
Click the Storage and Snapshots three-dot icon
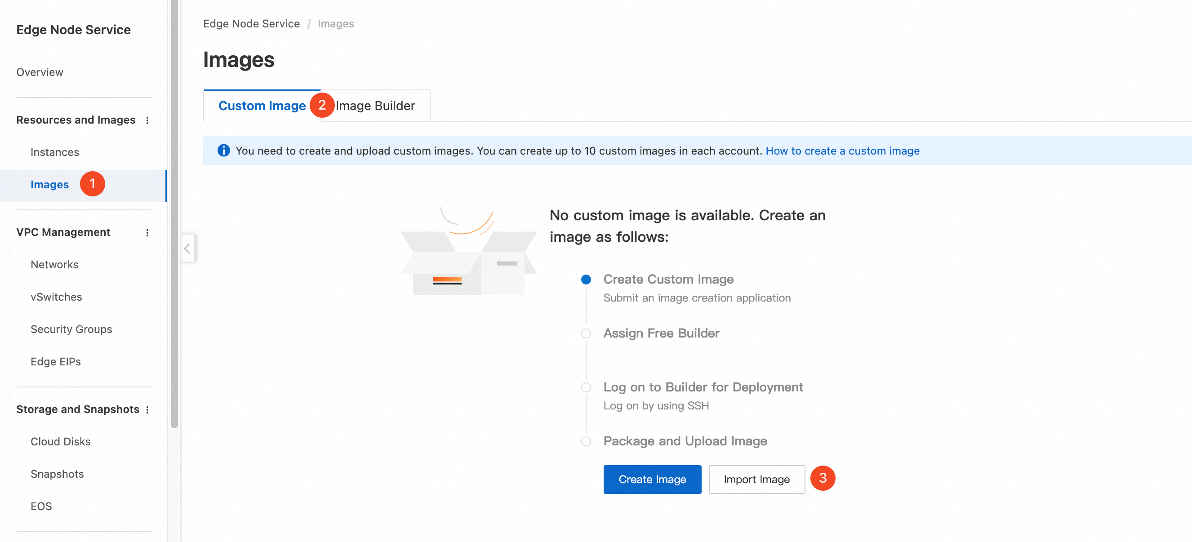(x=147, y=409)
